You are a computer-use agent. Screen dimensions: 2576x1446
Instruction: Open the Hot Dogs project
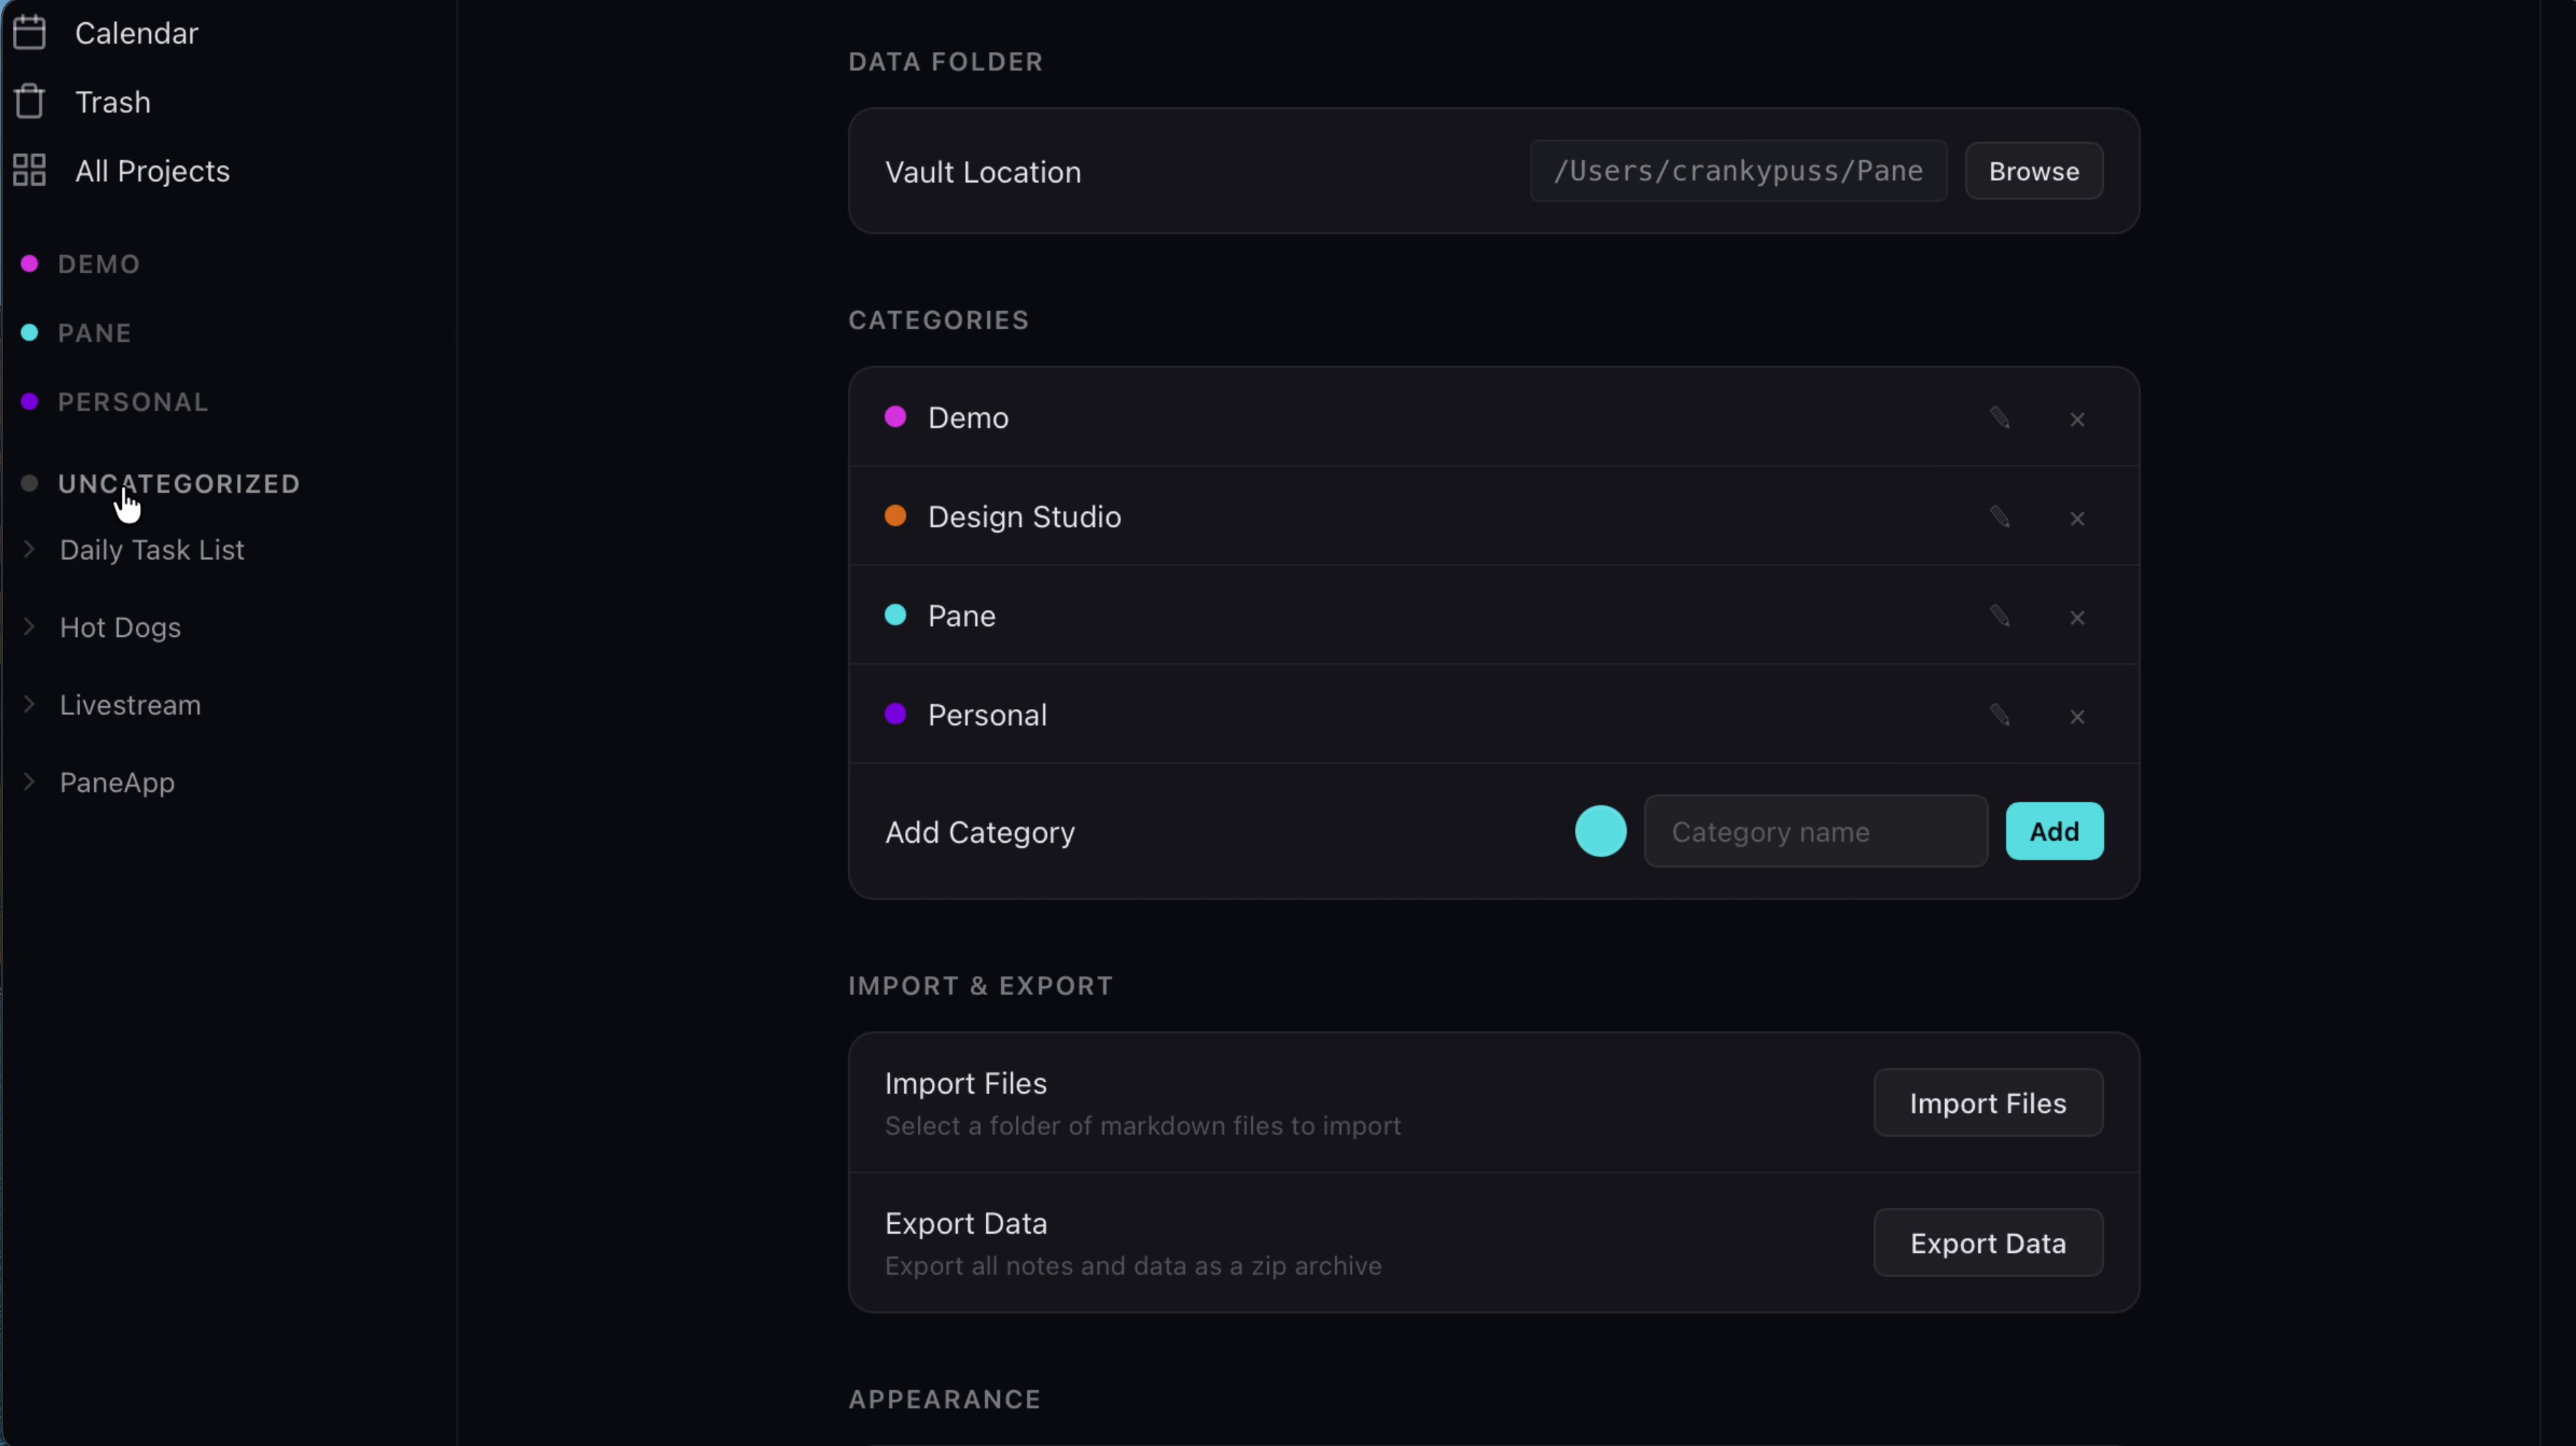click(120, 627)
